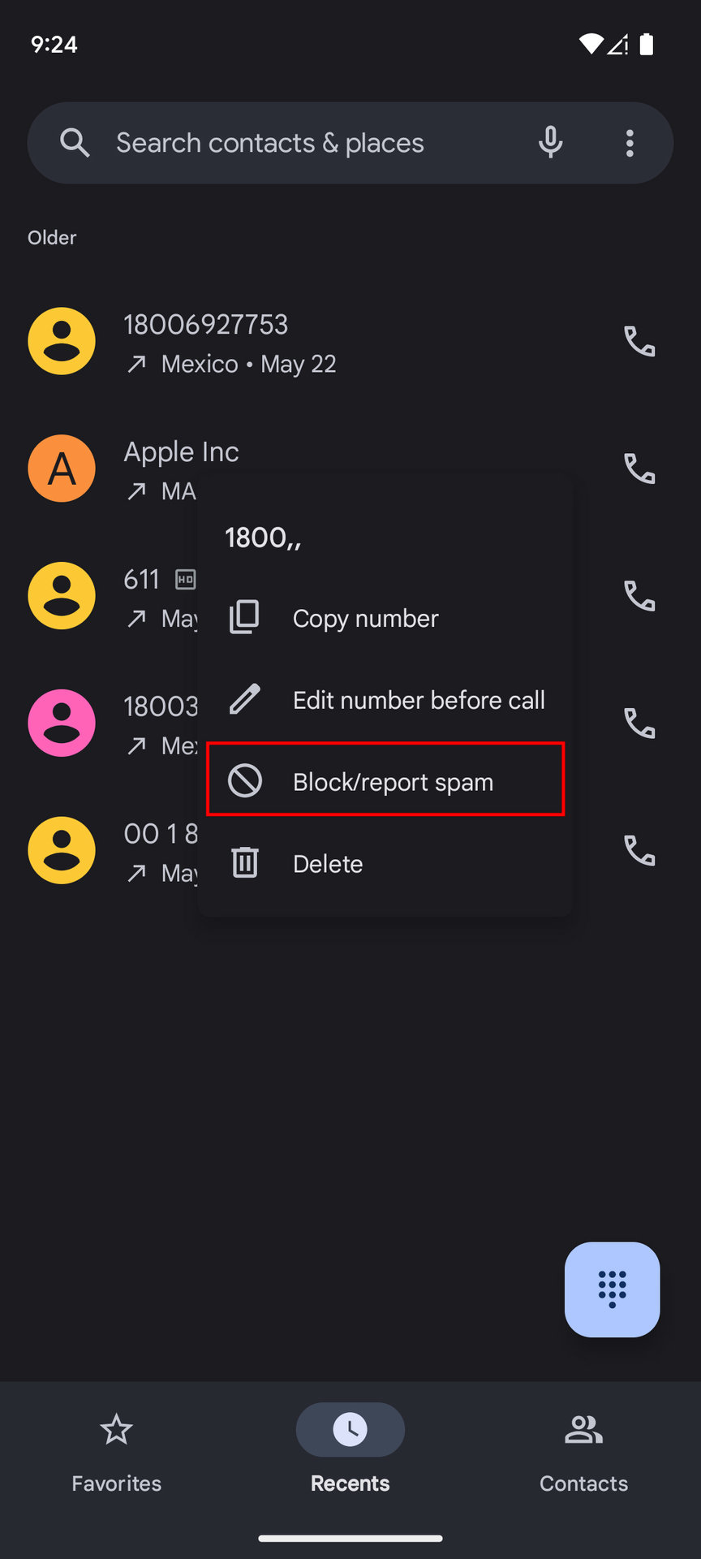The width and height of the screenshot is (701, 1559).
Task: Call 18006927753 using its phone icon
Action: pos(639,341)
